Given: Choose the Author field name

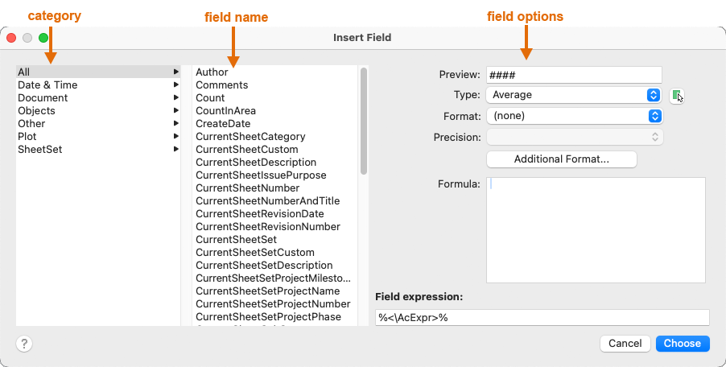Looking at the screenshot, I should (x=212, y=72).
